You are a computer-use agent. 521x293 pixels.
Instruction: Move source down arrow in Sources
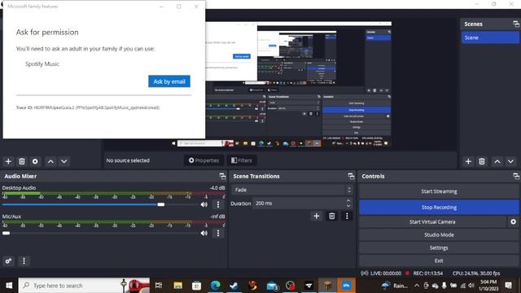pos(63,161)
